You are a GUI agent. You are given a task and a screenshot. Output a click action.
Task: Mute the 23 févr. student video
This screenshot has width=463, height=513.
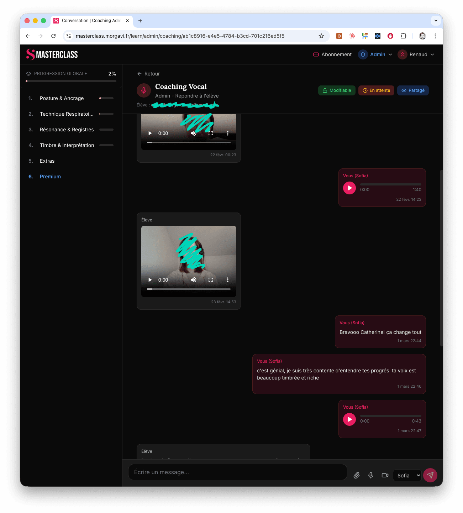(194, 280)
